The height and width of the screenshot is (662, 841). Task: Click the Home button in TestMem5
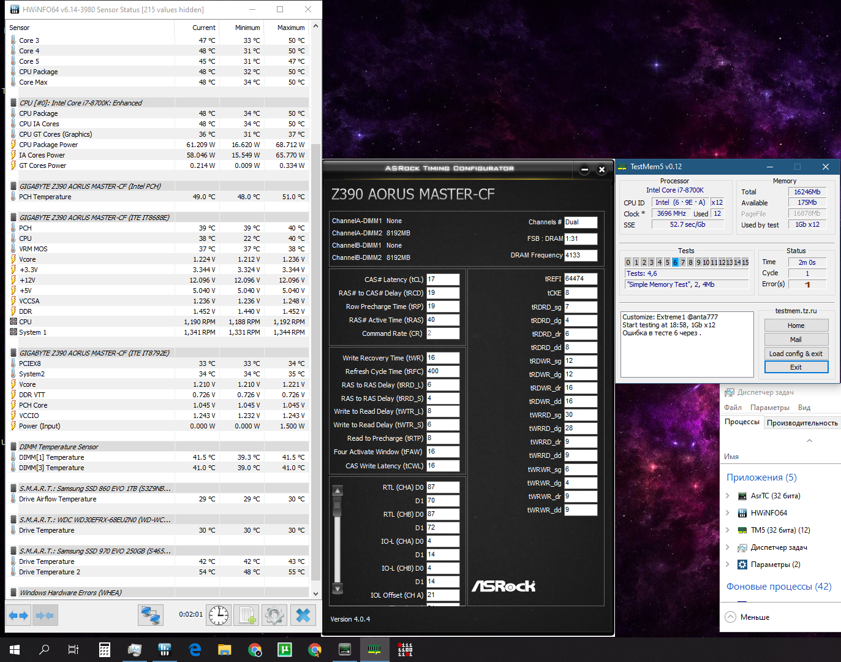[x=796, y=325]
